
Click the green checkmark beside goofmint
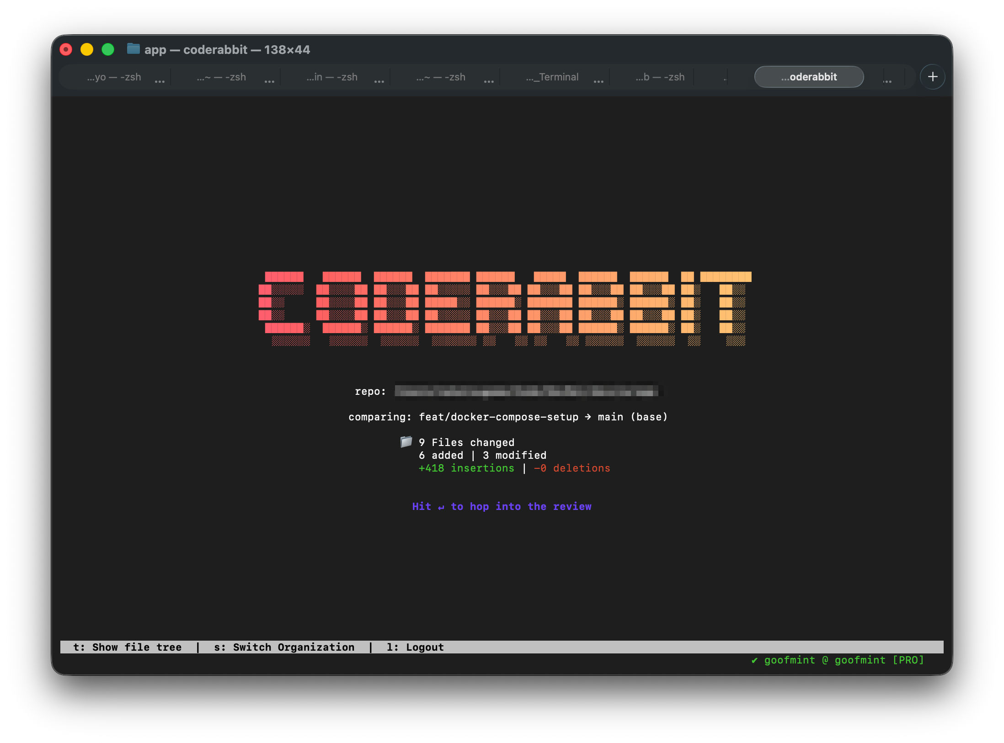click(754, 660)
